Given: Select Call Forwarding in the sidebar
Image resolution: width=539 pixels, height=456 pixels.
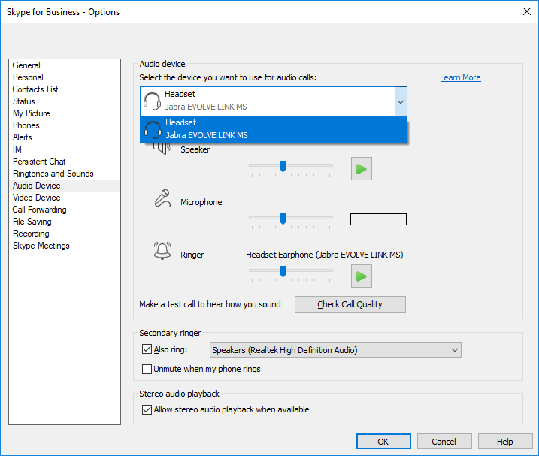Looking at the screenshot, I should (x=39, y=210).
